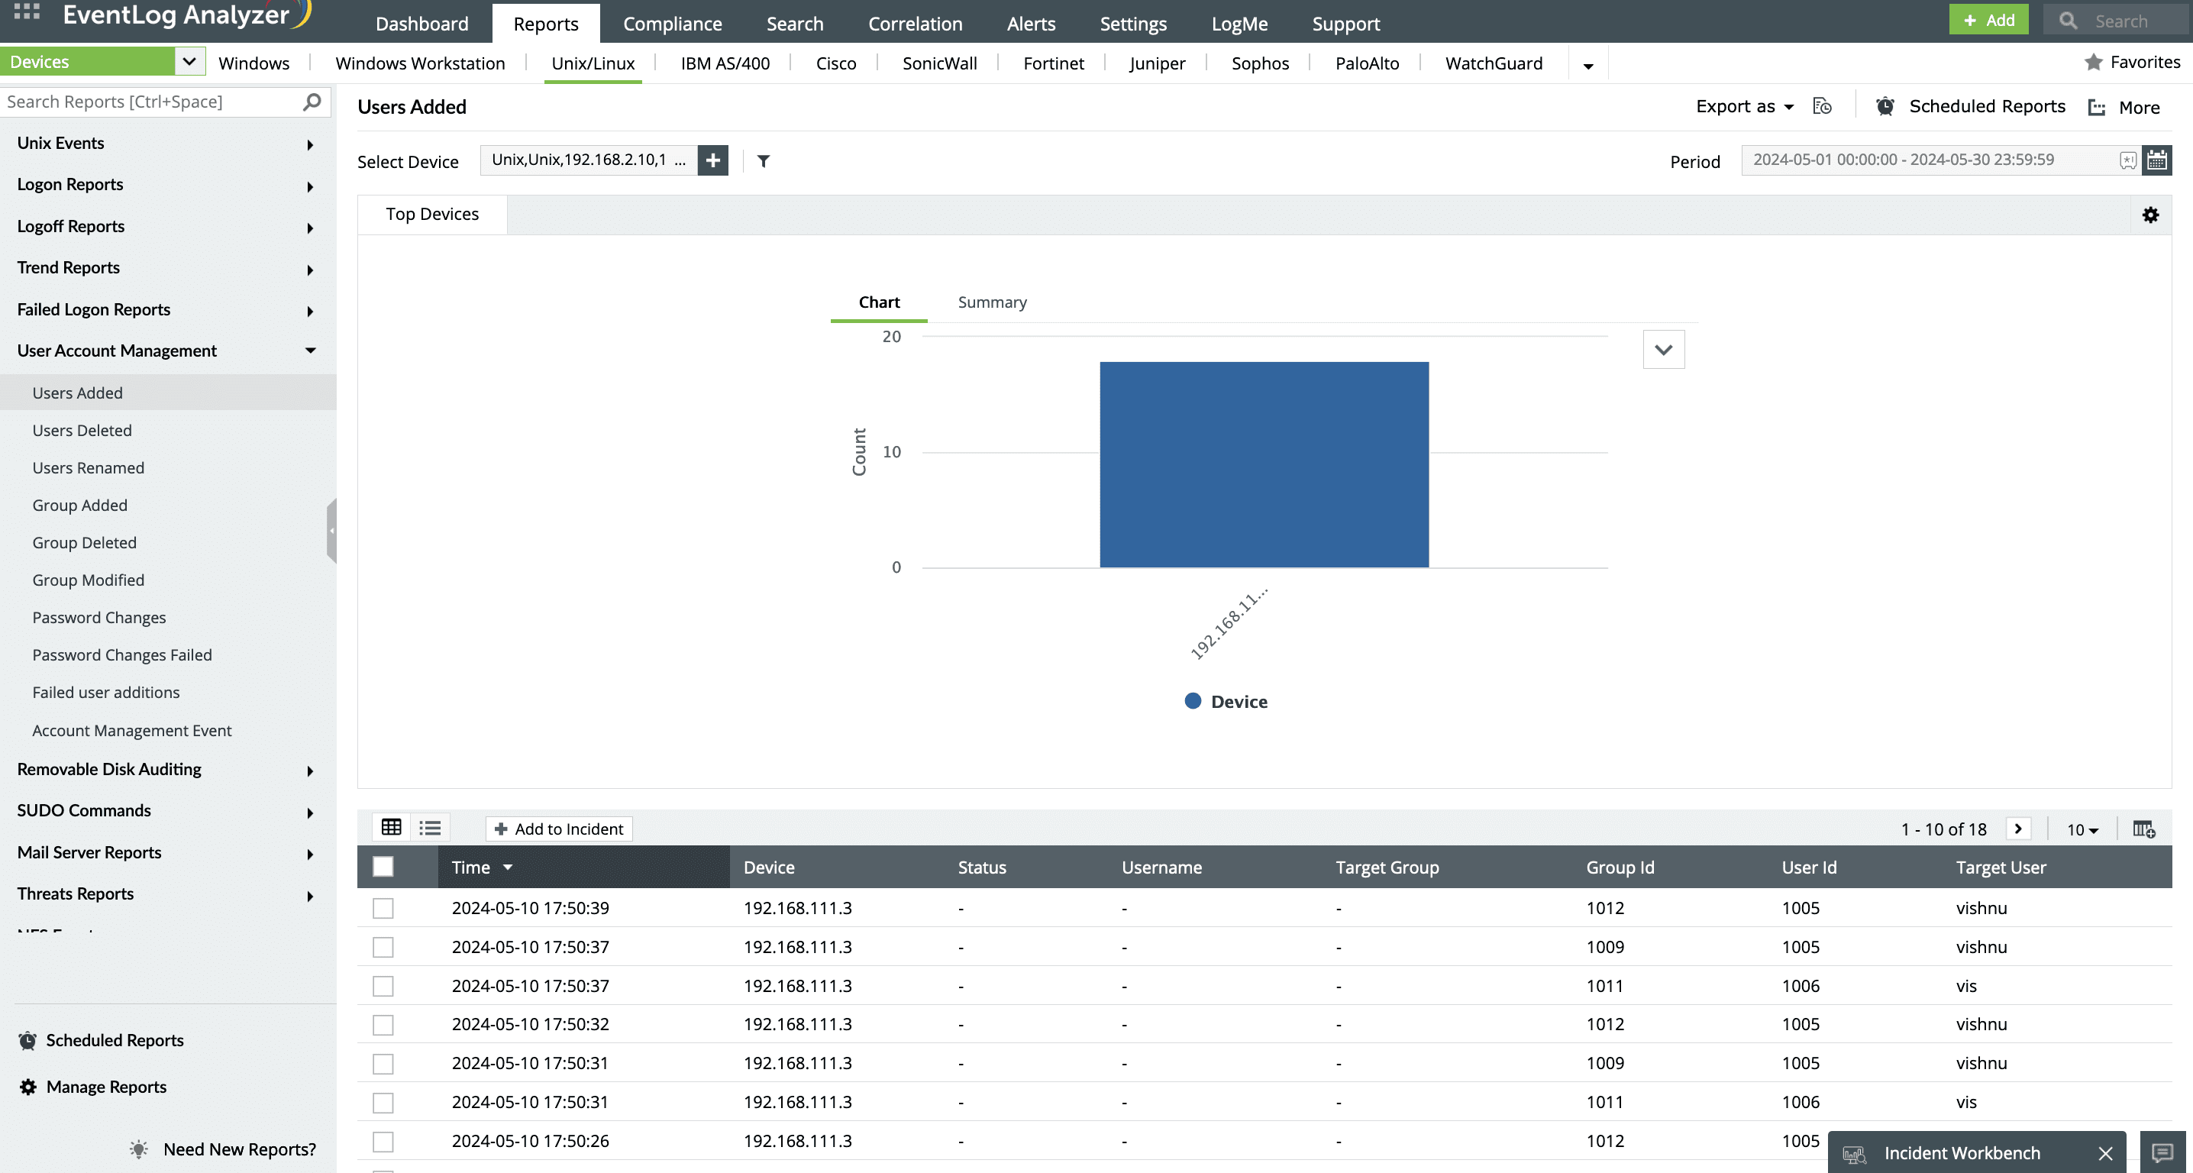
Task: Toggle the select-all header checkbox
Action: (383, 867)
